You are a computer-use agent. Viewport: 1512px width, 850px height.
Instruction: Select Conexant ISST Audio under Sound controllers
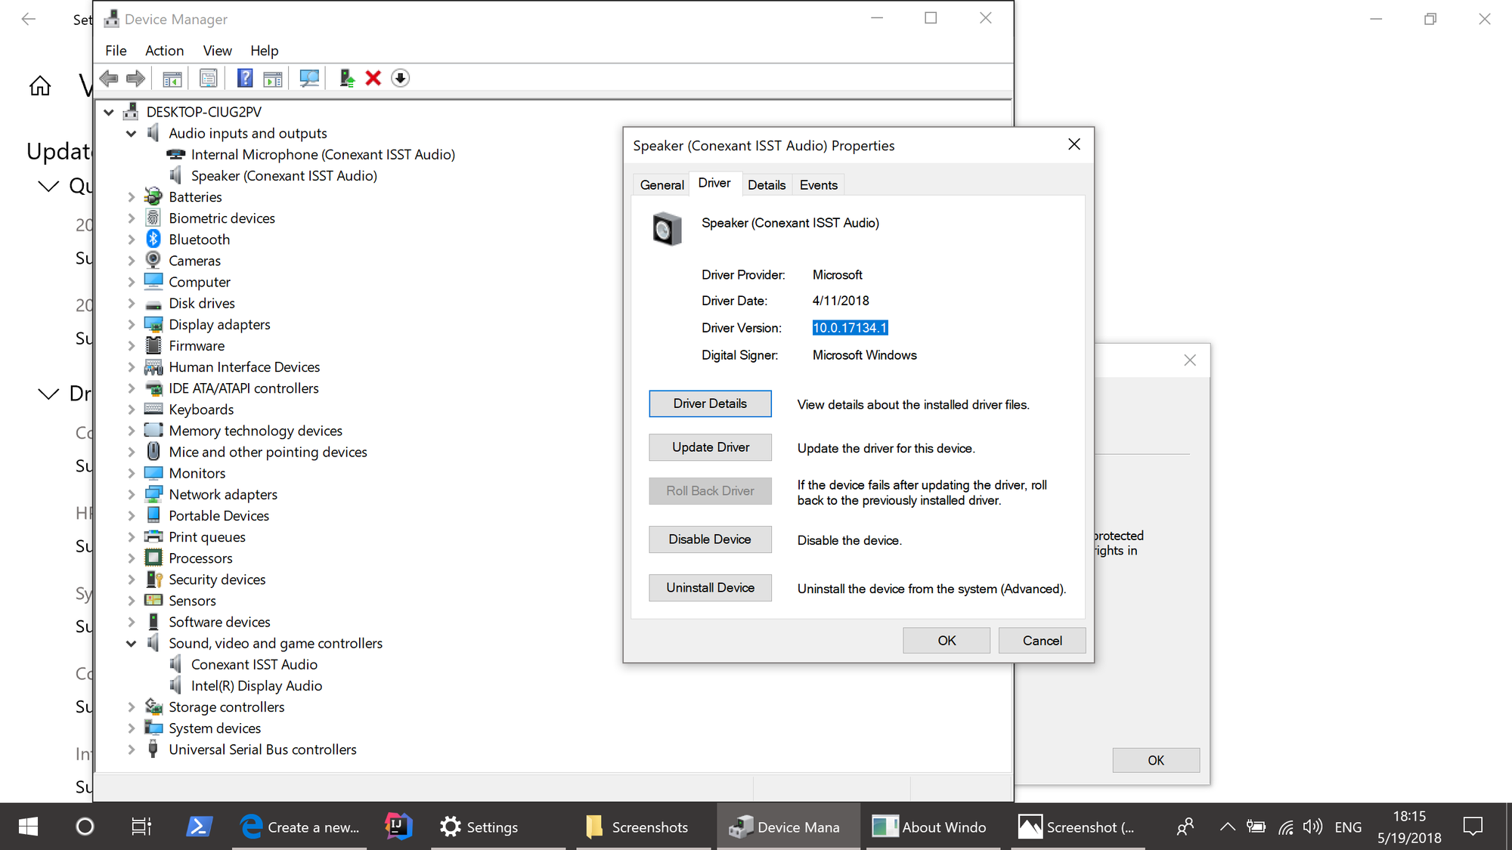pos(254,664)
